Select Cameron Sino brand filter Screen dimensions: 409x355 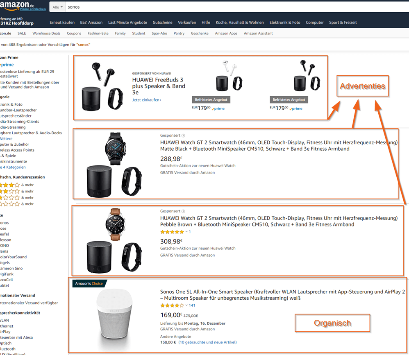tap(11, 269)
